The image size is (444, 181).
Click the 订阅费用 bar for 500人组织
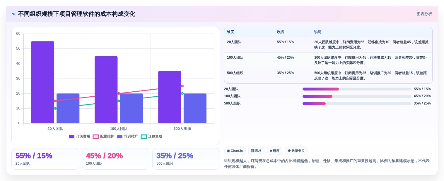(170, 97)
